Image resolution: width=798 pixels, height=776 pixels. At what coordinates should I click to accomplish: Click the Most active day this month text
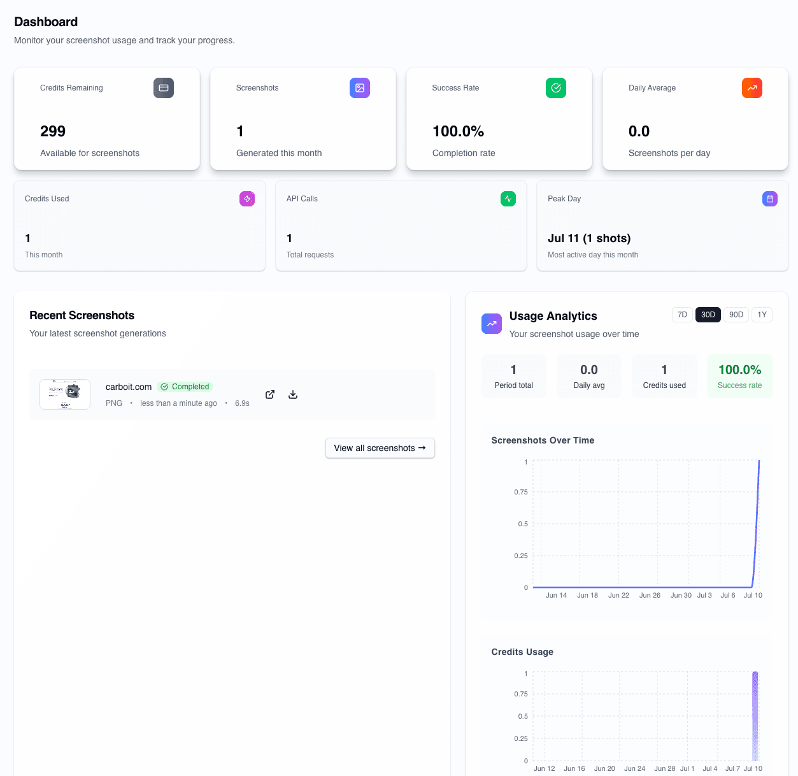pyautogui.click(x=593, y=255)
